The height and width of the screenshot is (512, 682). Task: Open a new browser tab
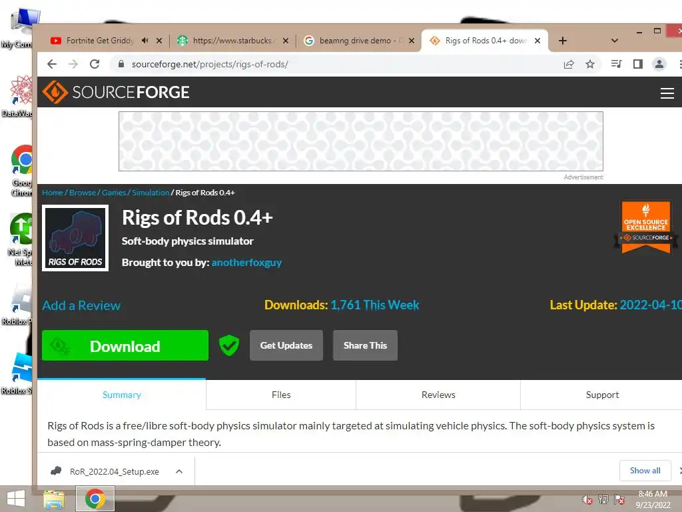tap(562, 41)
